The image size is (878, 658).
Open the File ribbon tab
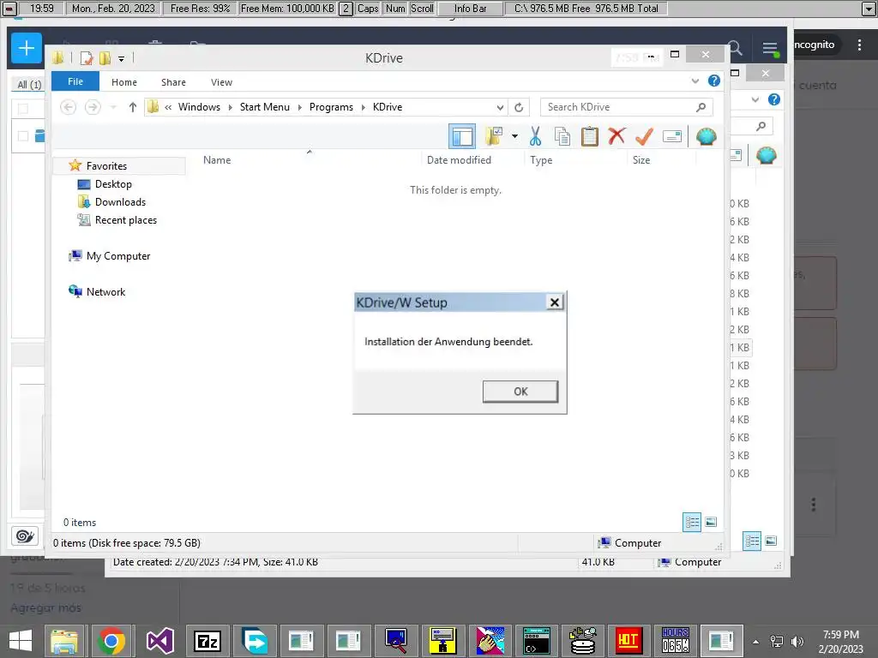point(75,81)
